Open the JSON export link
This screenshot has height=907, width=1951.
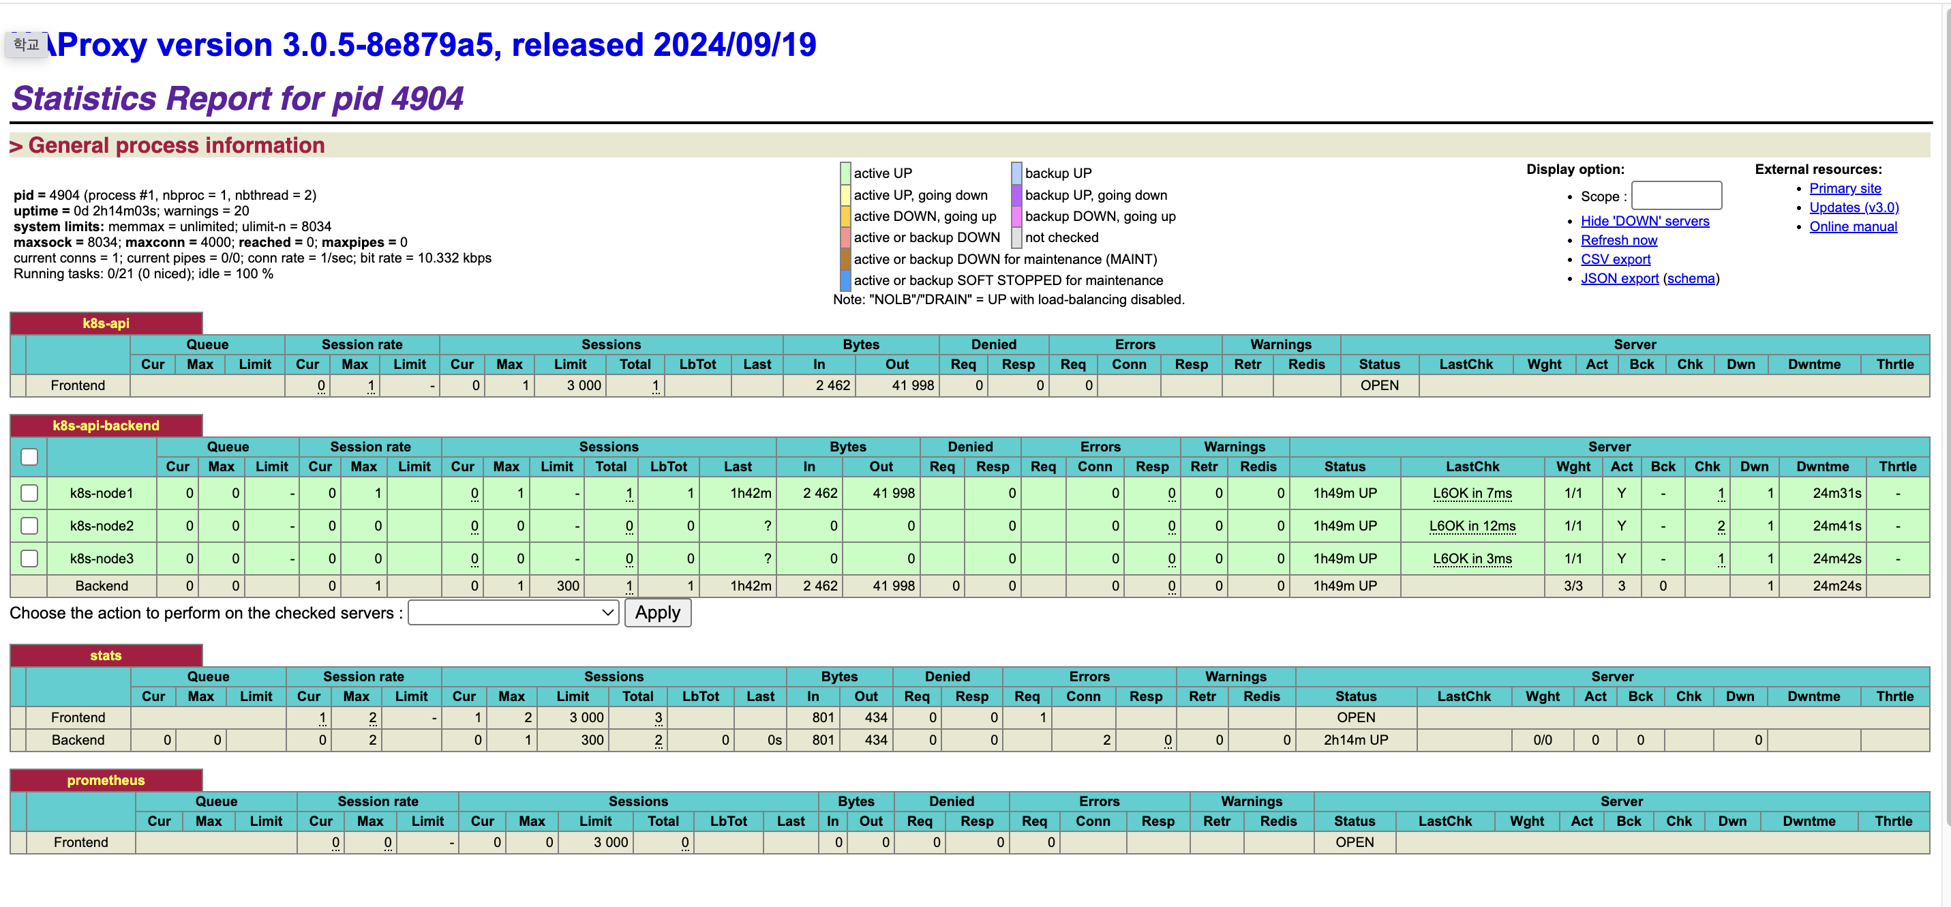pyautogui.click(x=1618, y=278)
